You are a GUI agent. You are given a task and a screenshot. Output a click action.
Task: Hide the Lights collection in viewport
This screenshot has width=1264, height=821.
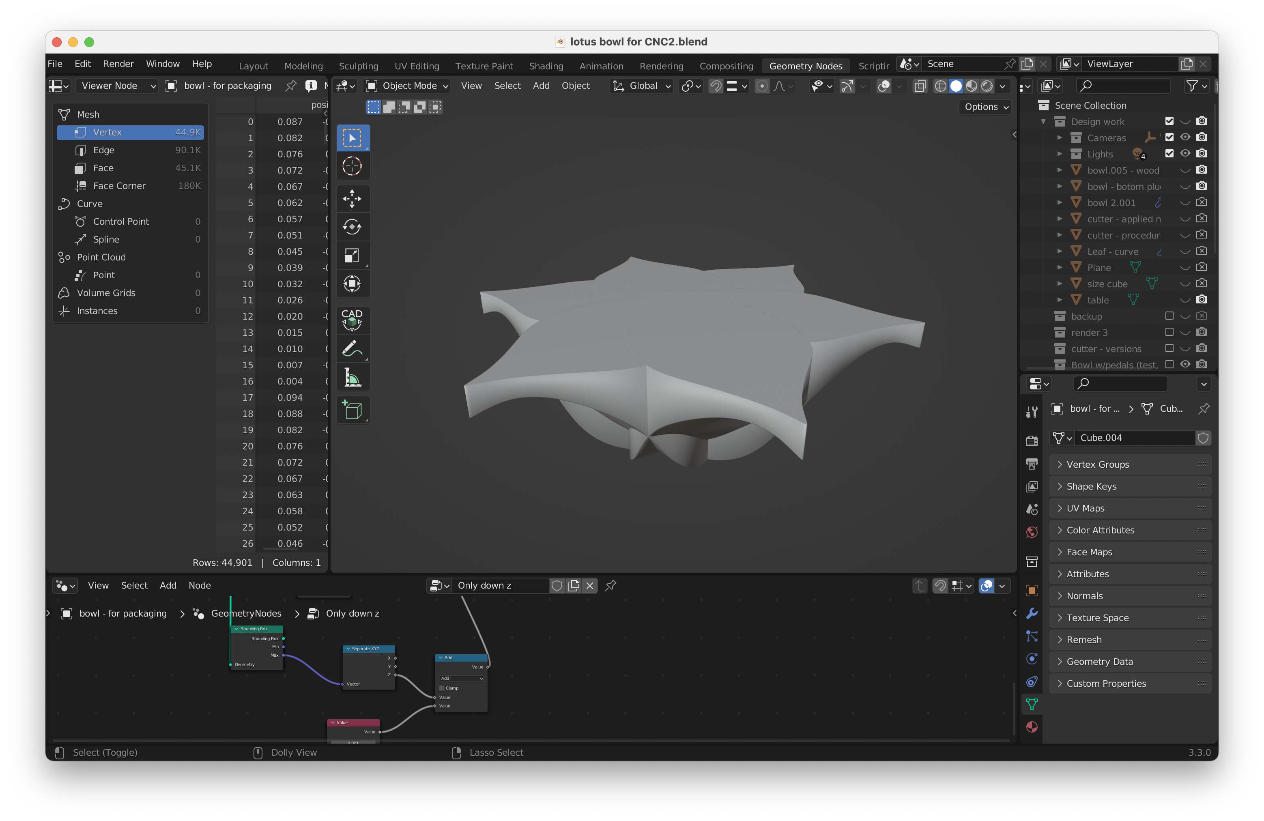point(1185,153)
